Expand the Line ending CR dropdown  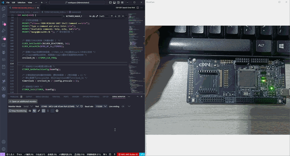[126, 106]
